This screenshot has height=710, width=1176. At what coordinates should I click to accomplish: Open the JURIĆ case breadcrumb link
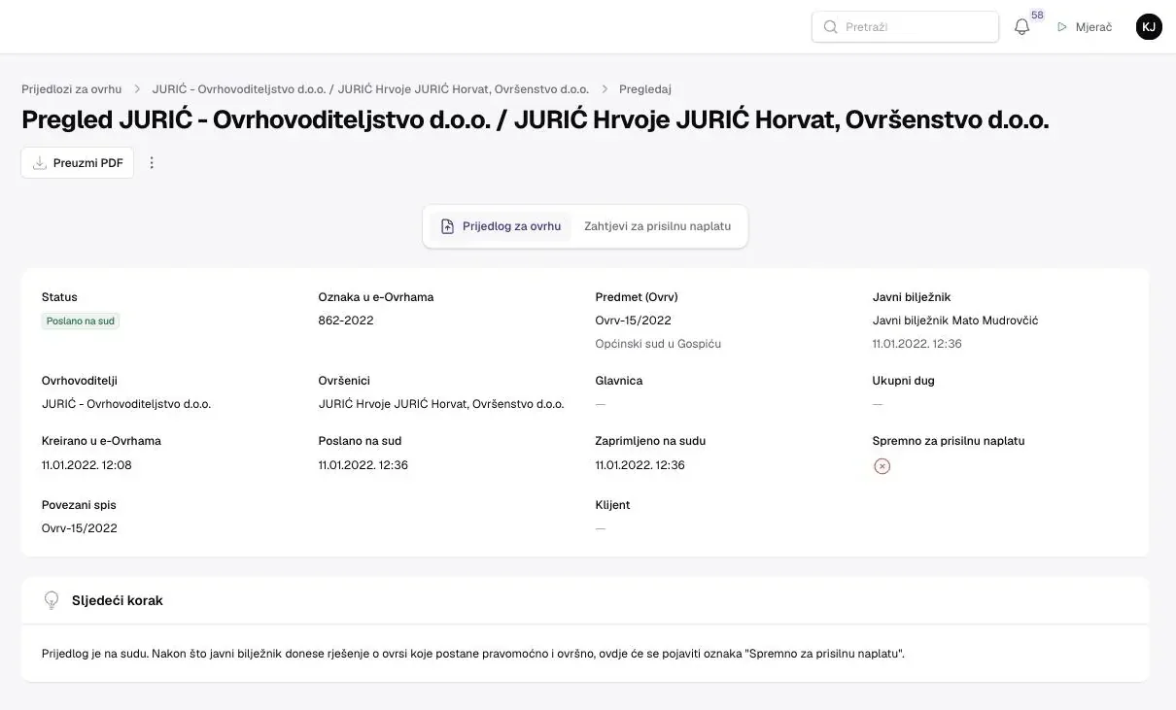(370, 89)
